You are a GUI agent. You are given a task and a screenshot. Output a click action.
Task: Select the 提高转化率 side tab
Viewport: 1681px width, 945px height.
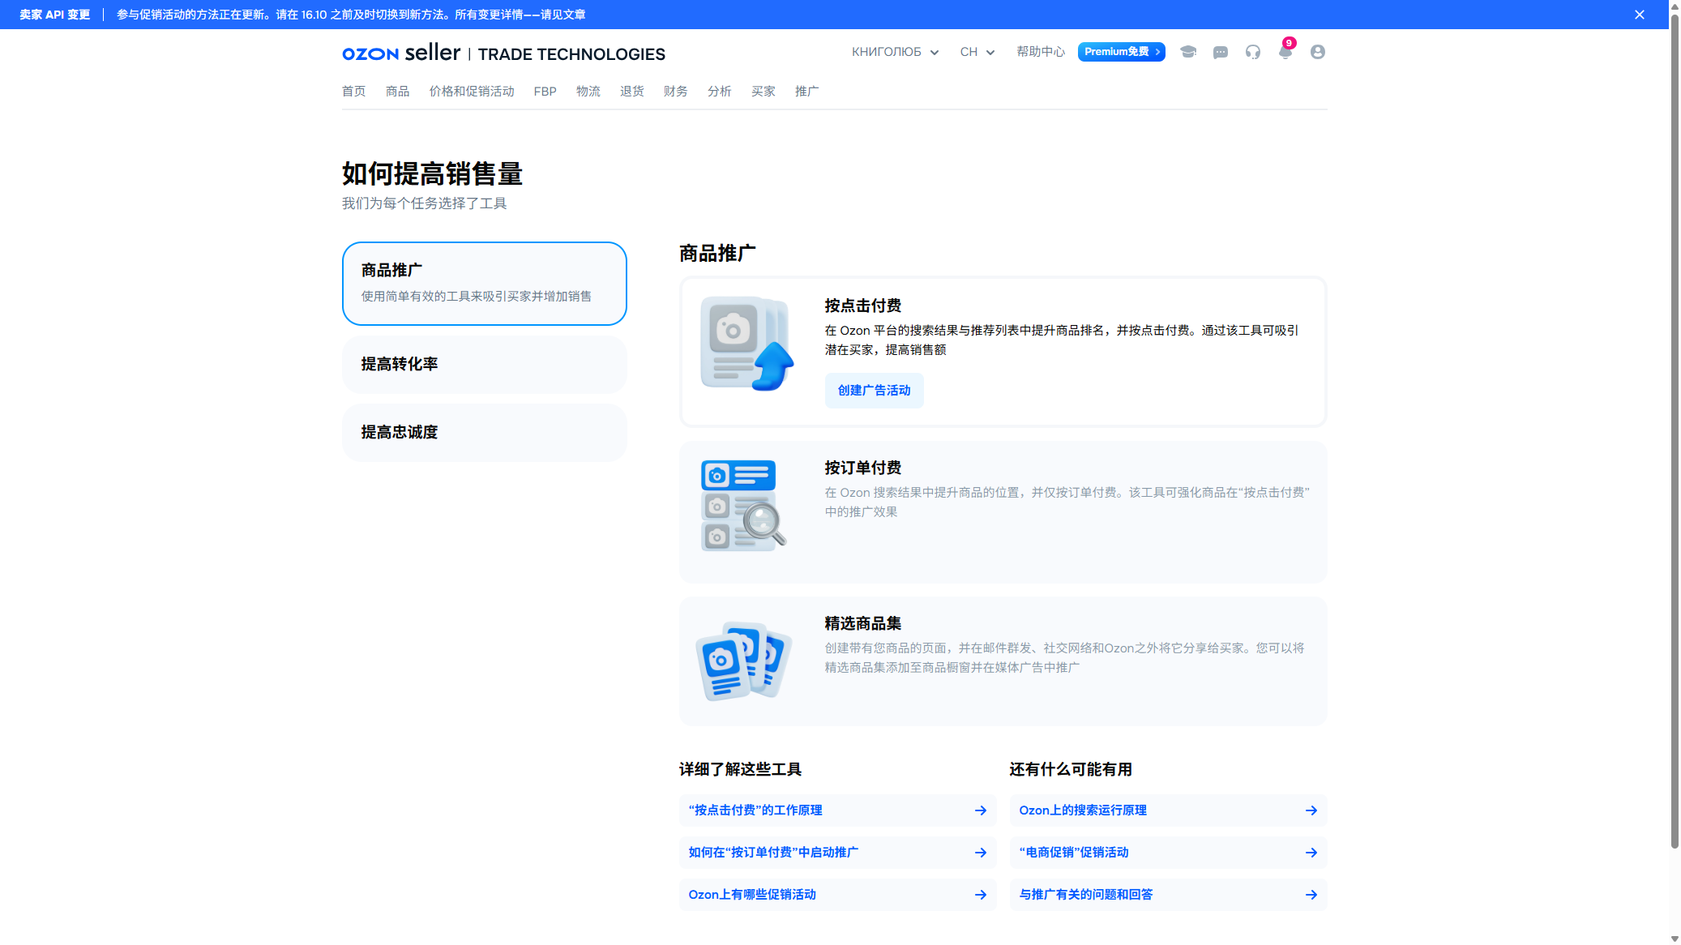485,365
